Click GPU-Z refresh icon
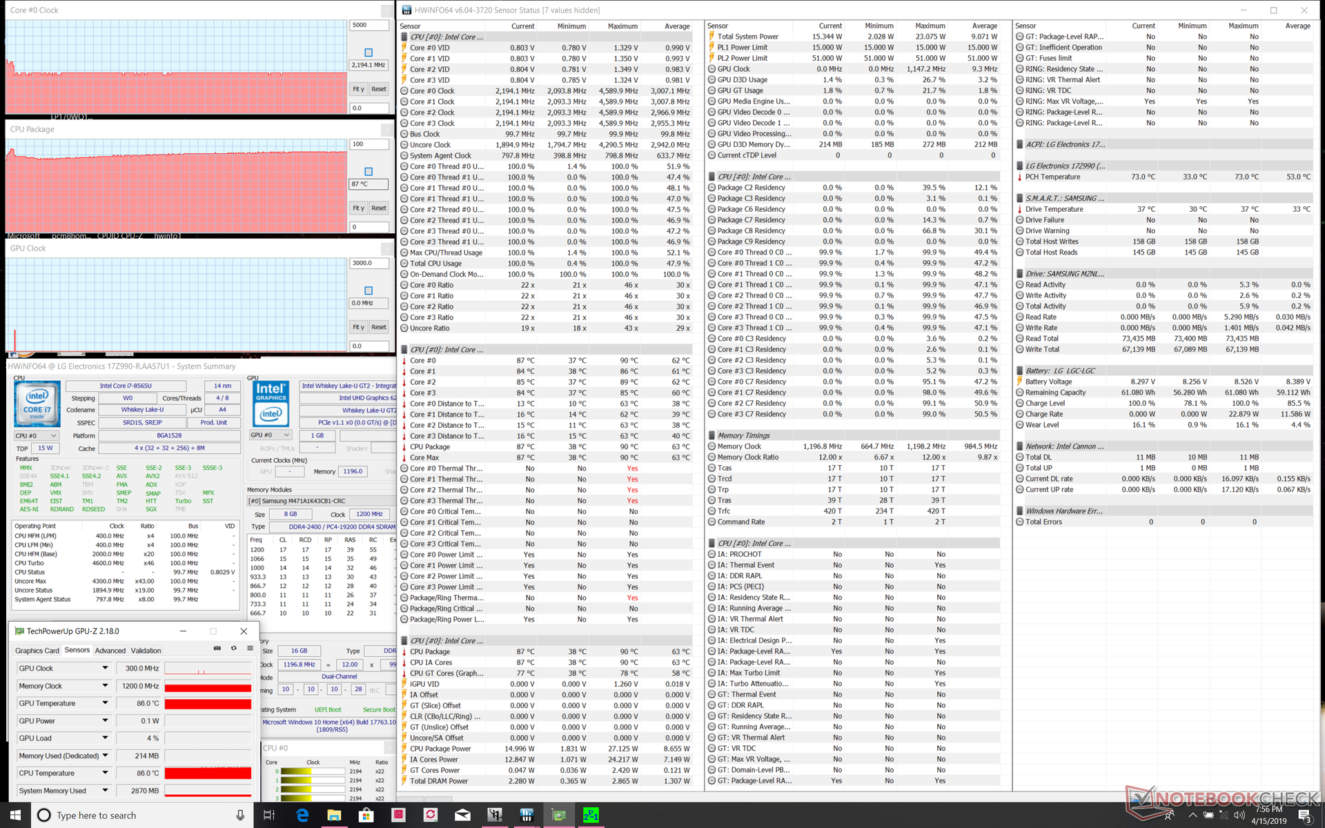The height and width of the screenshot is (828, 1325). (x=233, y=649)
